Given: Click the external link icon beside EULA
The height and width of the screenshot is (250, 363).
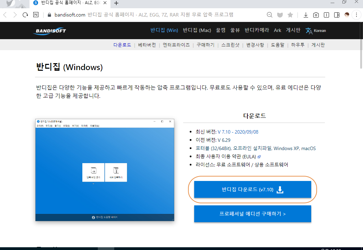Looking at the screenshot, I should tap(259, 157).
